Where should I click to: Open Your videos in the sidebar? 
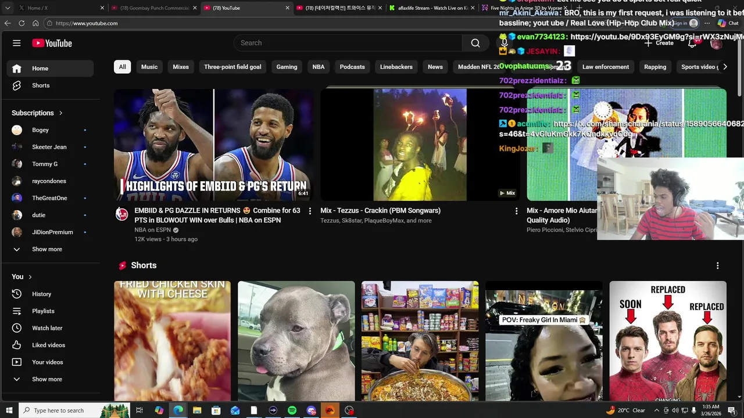click(50, 362)
